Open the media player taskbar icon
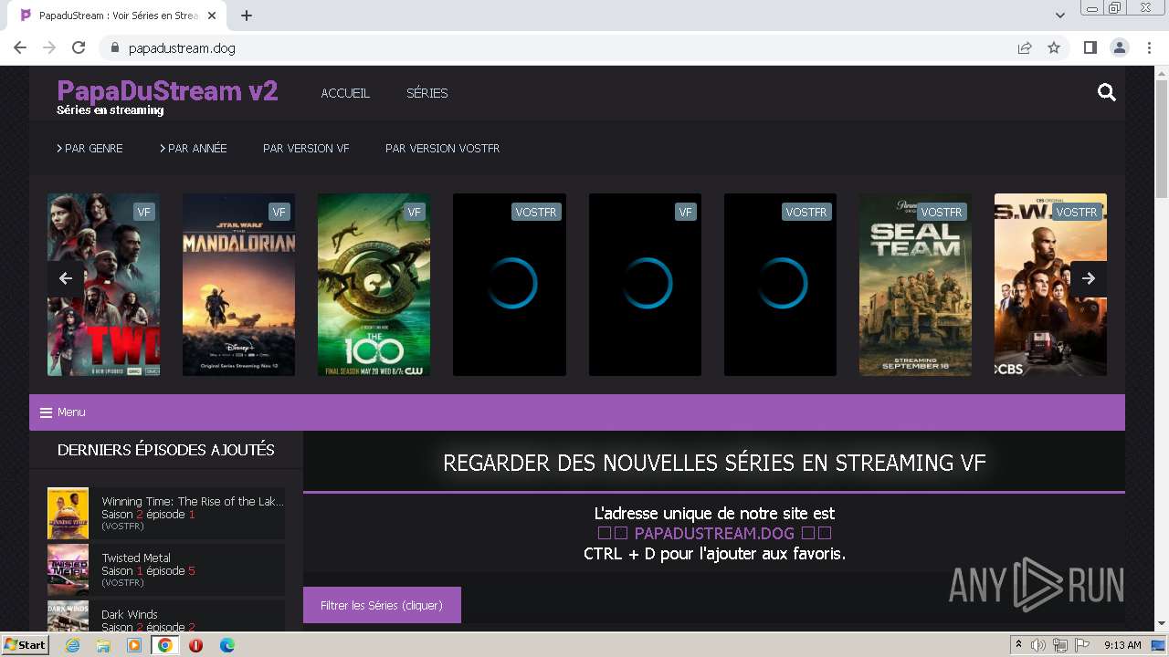Image resolution: width=1169 pixels, height=657 pixels. pyautogui.click(x=134, y=645)
